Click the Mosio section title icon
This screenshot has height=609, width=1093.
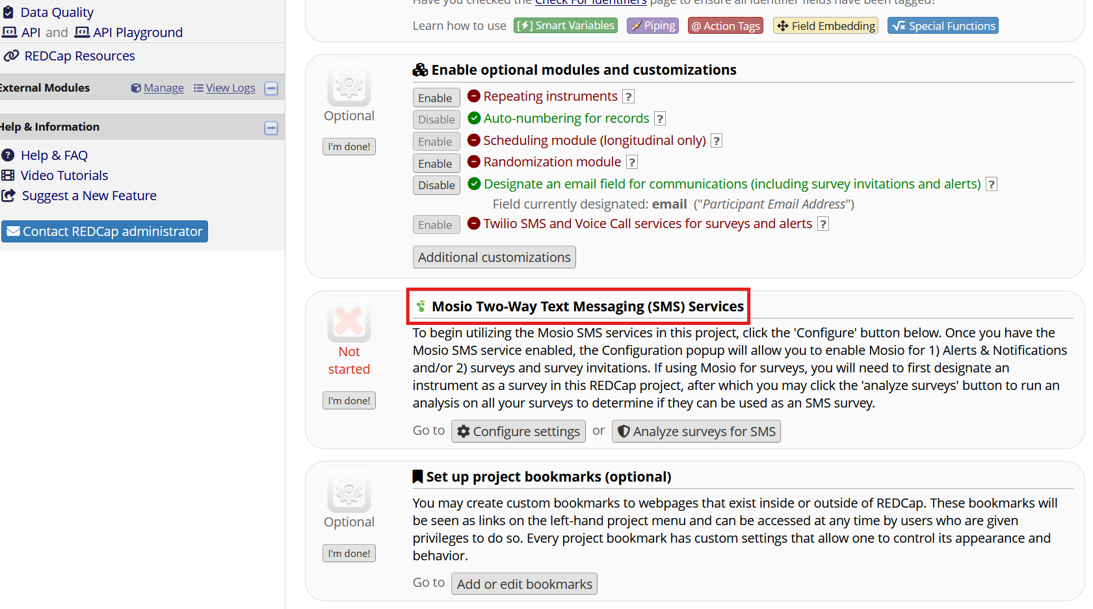[x=421, y=306]
